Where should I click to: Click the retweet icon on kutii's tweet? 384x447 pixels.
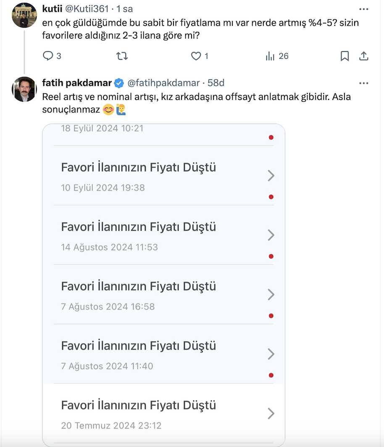(x=122, y=56)
